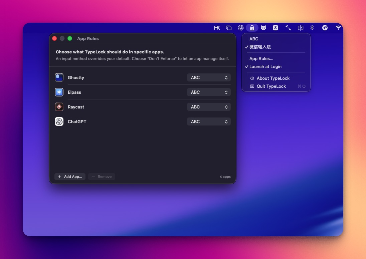Image resolution: width=366 pixels, height=259 pixels.
Task: Click the quit icon beside Quit TypeLock
Action: coord(252,86)
